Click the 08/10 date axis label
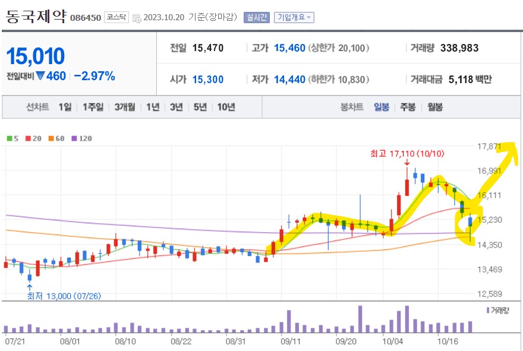Viewport: 523px width, 351px height. click(125, 341)
